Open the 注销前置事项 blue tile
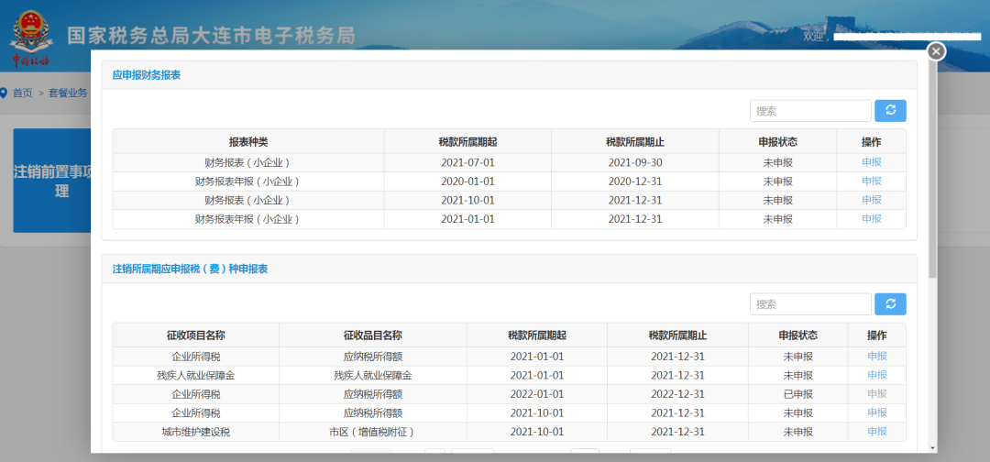 (x=52, y=181)
